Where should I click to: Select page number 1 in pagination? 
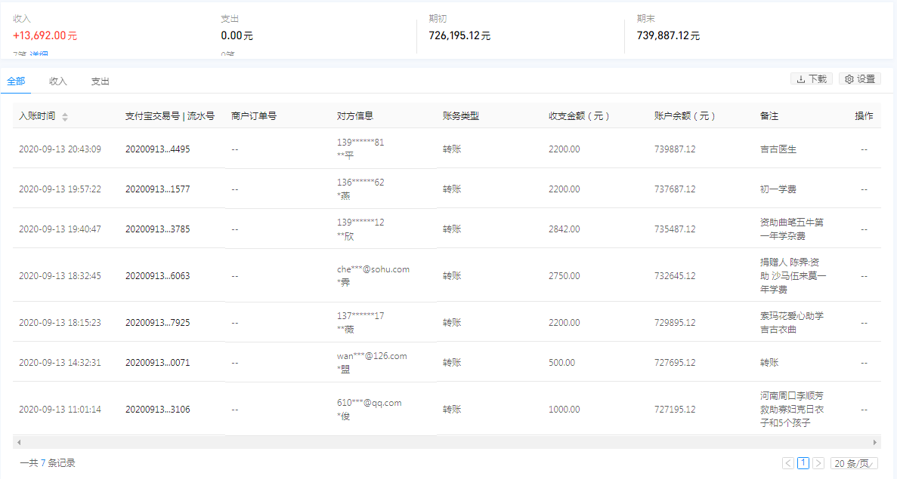[803, 463]
